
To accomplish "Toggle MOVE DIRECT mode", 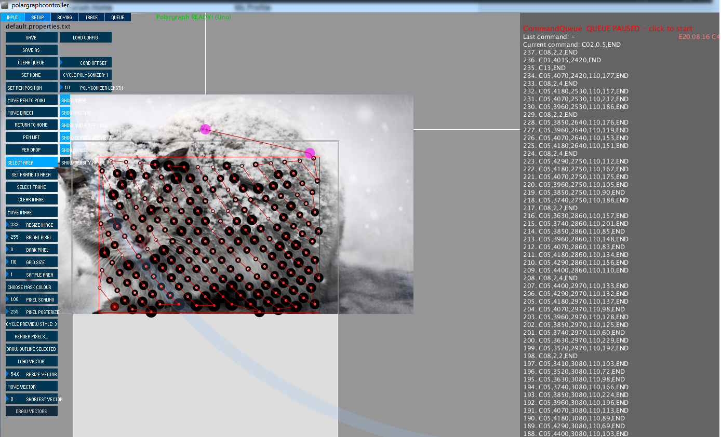I will pos(32,113).
